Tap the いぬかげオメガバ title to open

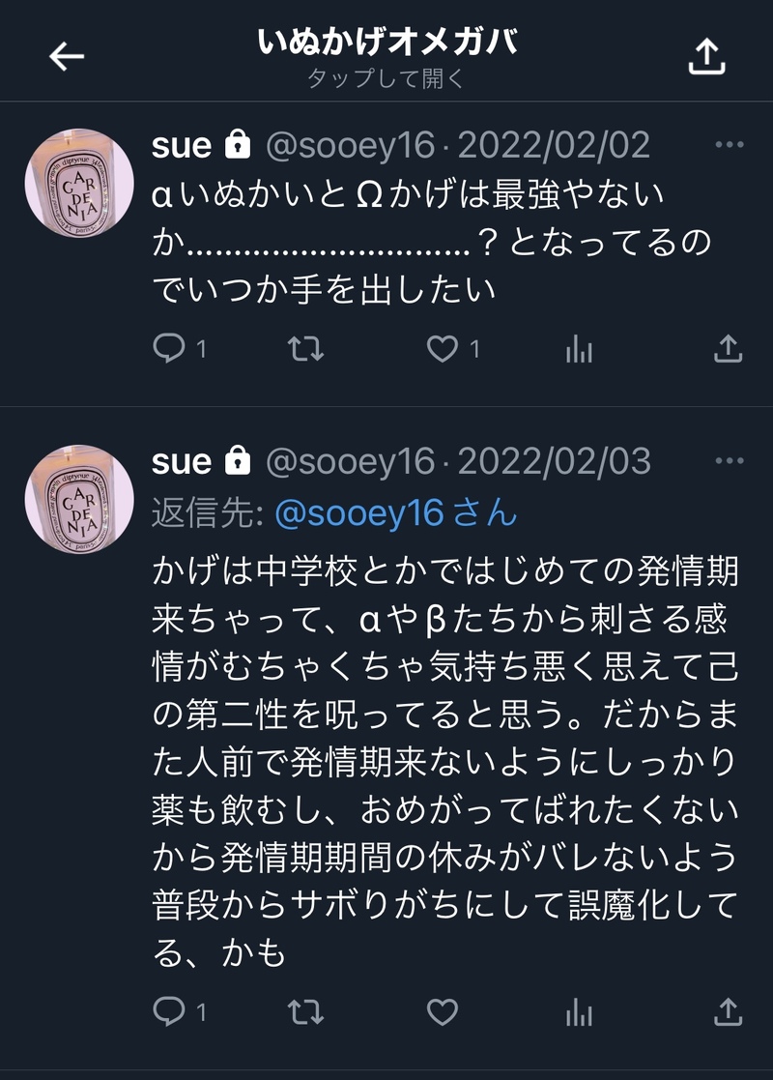(x=386, y=42)
